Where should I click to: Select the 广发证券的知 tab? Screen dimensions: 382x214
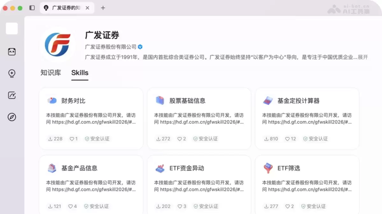point(67,8)
